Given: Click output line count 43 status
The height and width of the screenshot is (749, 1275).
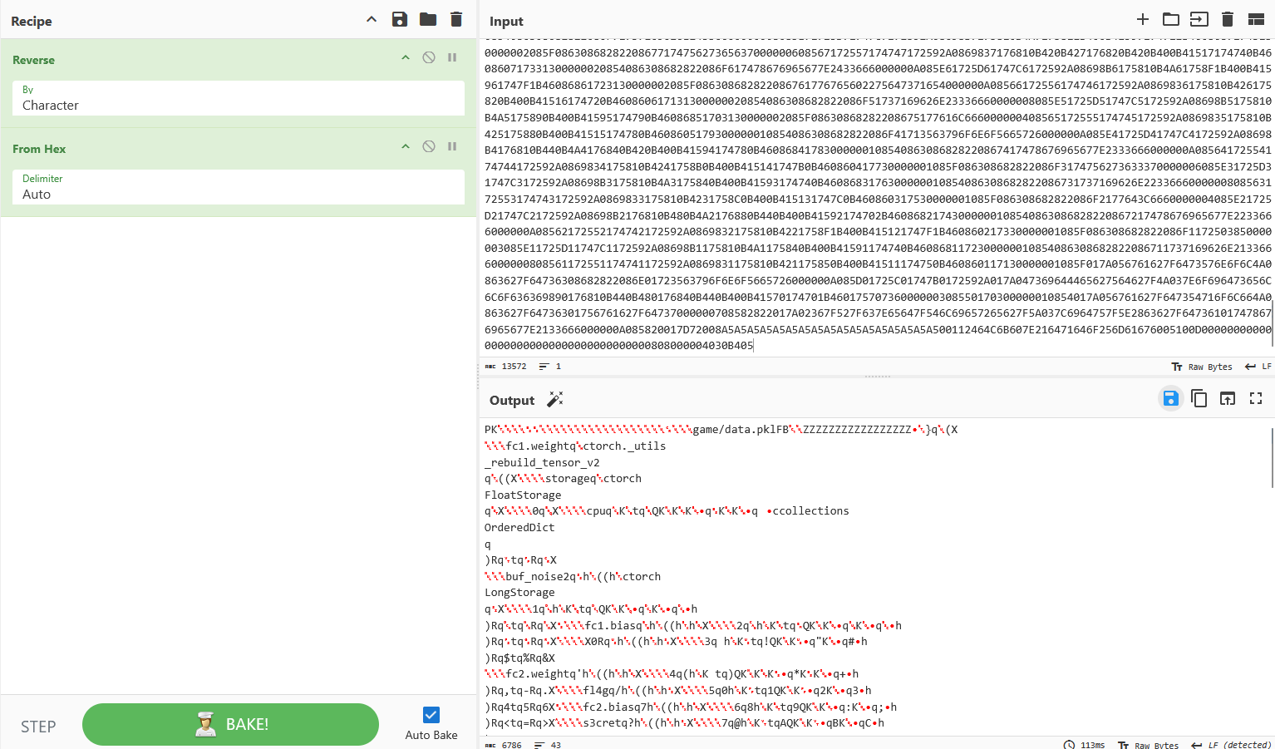Looking at the screenshot, I should [x=548, y=745].
